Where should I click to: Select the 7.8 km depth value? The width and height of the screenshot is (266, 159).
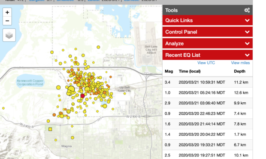(240, 124)
